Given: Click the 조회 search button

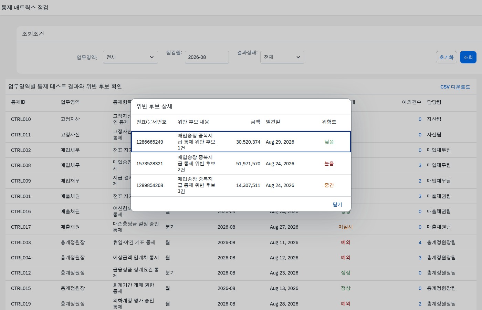Looking at the screenshot, I should pyautogui.click(x=468, y=57).
